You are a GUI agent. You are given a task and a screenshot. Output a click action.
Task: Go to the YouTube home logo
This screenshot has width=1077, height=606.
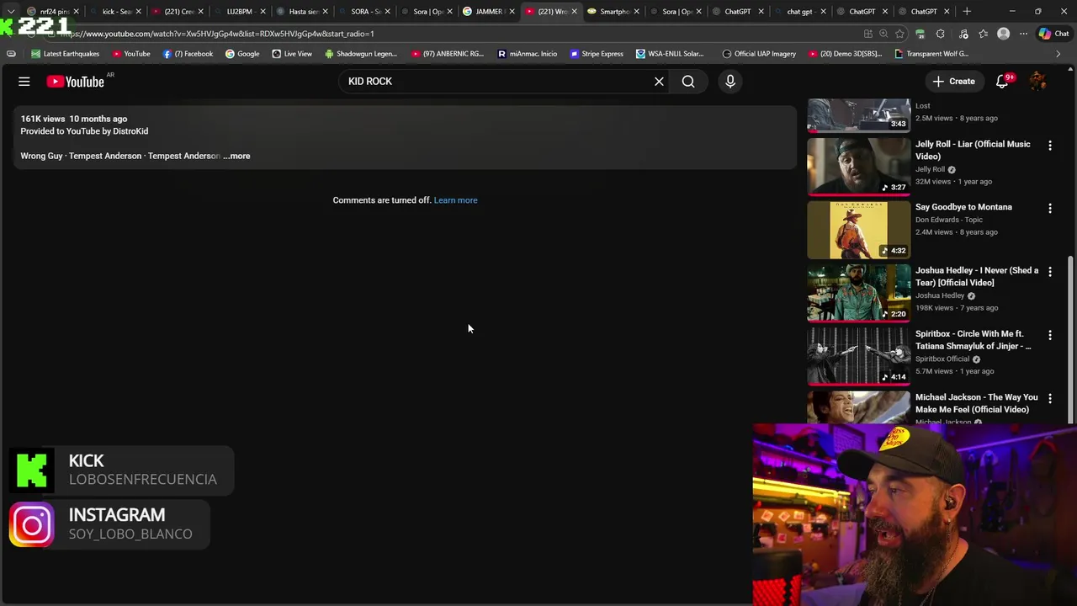pos(76,82)
